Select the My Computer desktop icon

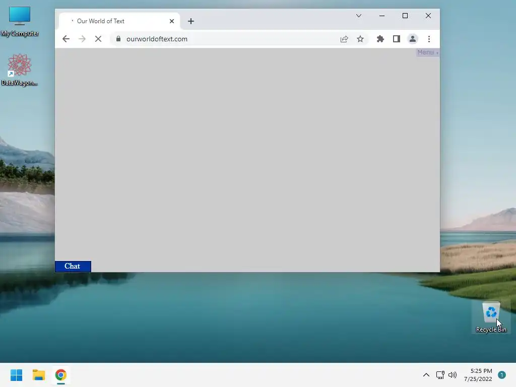20,21
